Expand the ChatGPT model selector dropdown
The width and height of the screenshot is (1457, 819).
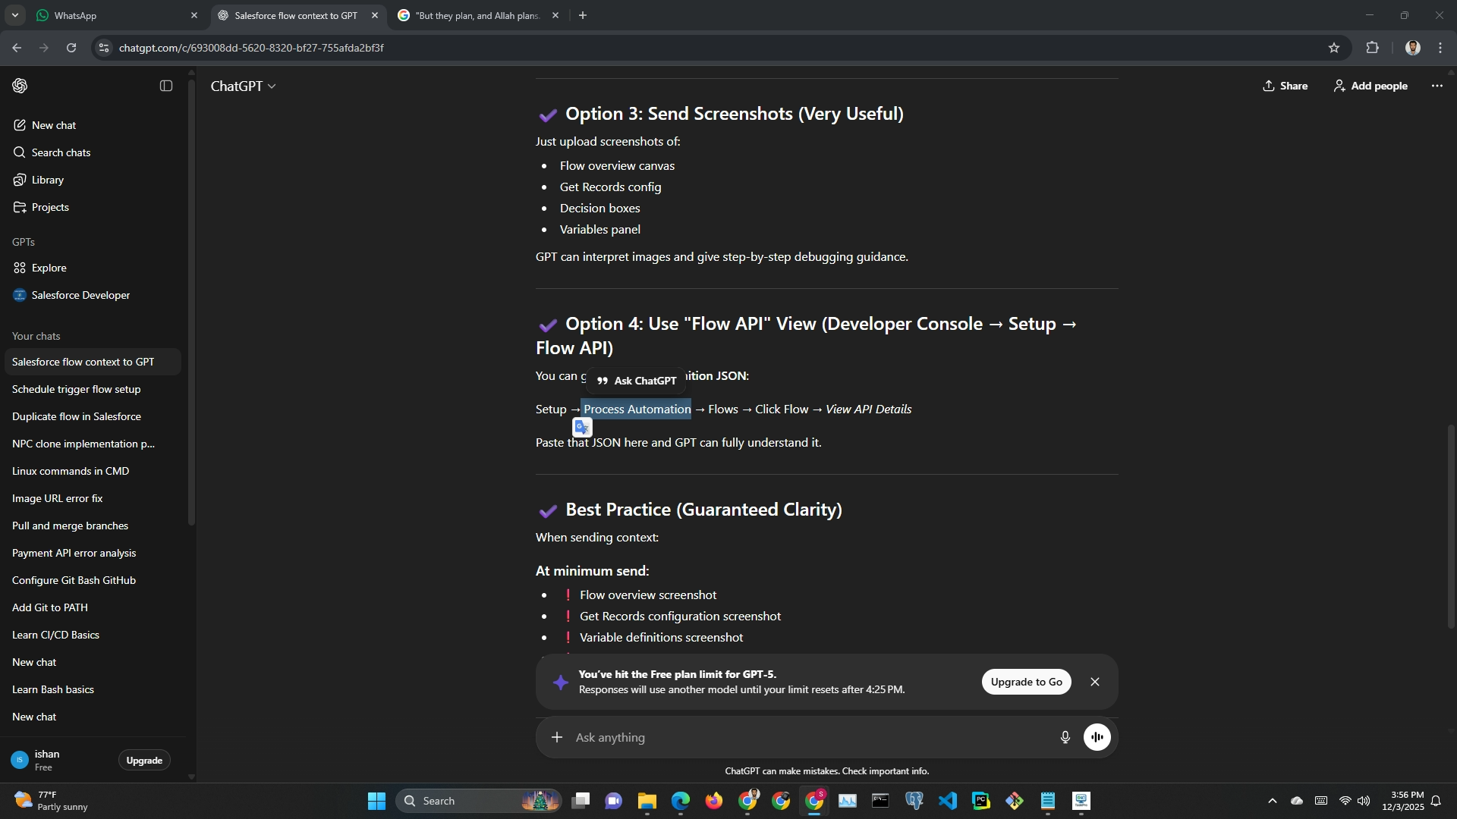pos(243,86)
